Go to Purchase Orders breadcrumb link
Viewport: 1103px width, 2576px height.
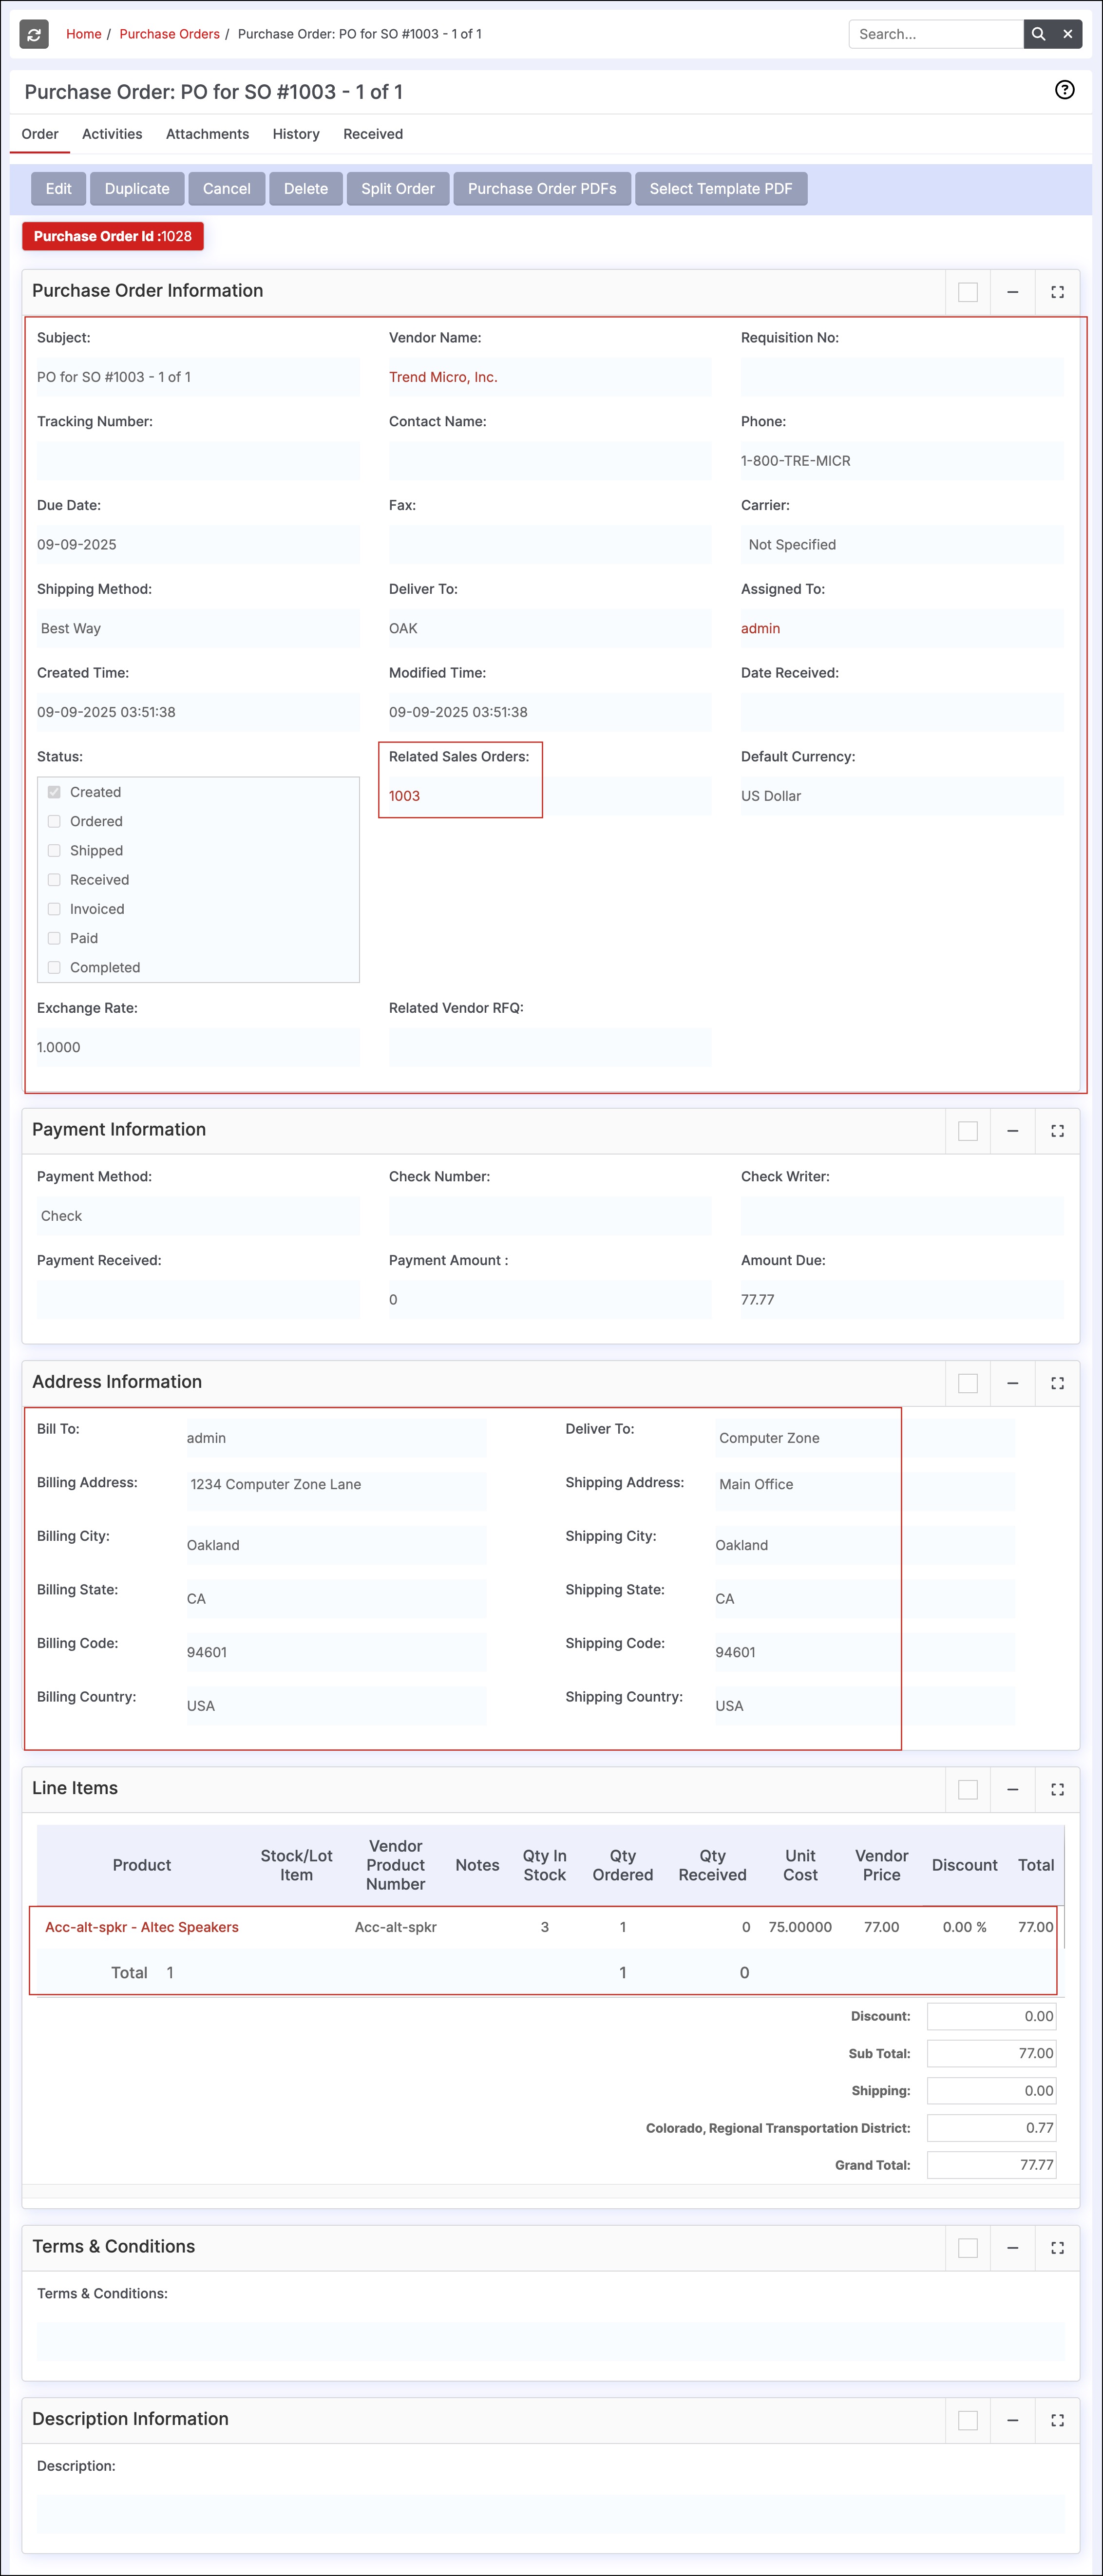point(169,34)
